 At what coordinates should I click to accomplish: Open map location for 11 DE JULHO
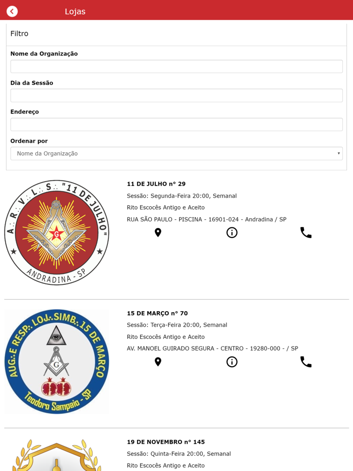click(x=158, y=232)
